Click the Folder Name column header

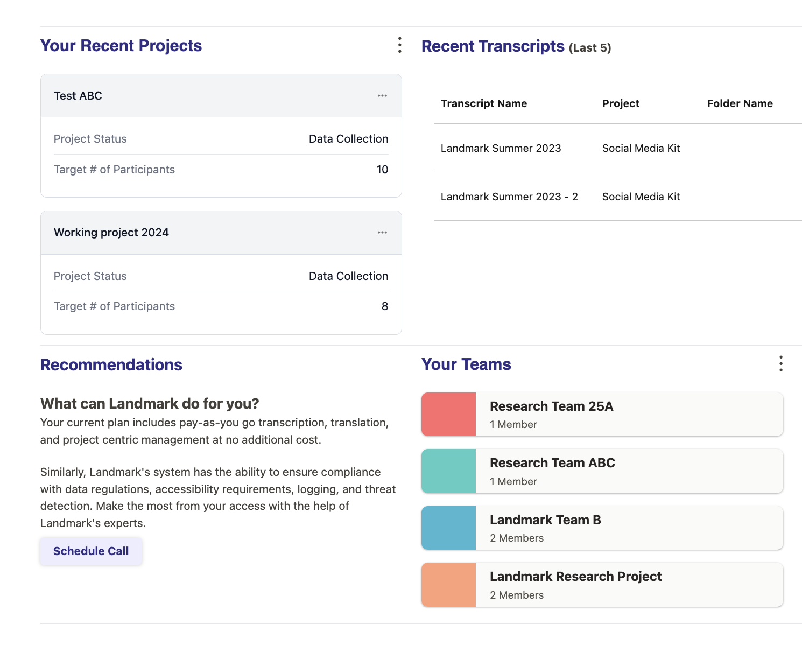click(x=740, y=103)
